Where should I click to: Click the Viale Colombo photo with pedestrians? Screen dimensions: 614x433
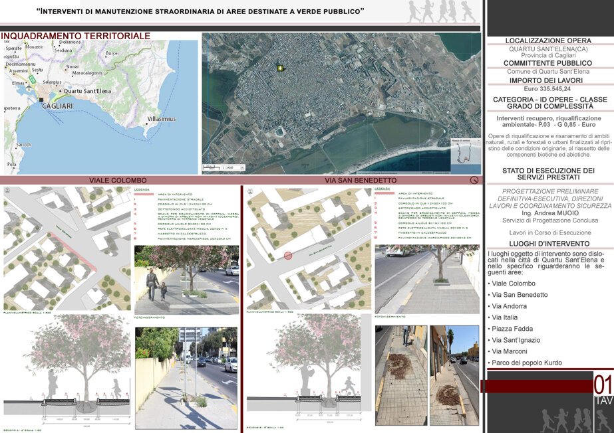coord(186,280)
